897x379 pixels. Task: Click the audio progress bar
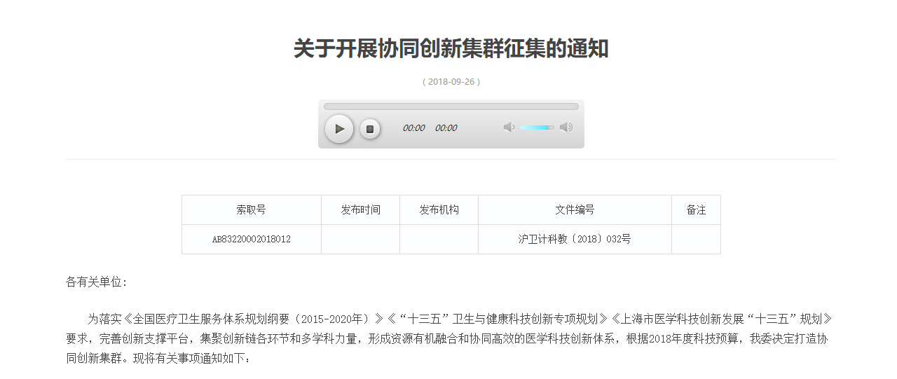click(451, 106)
